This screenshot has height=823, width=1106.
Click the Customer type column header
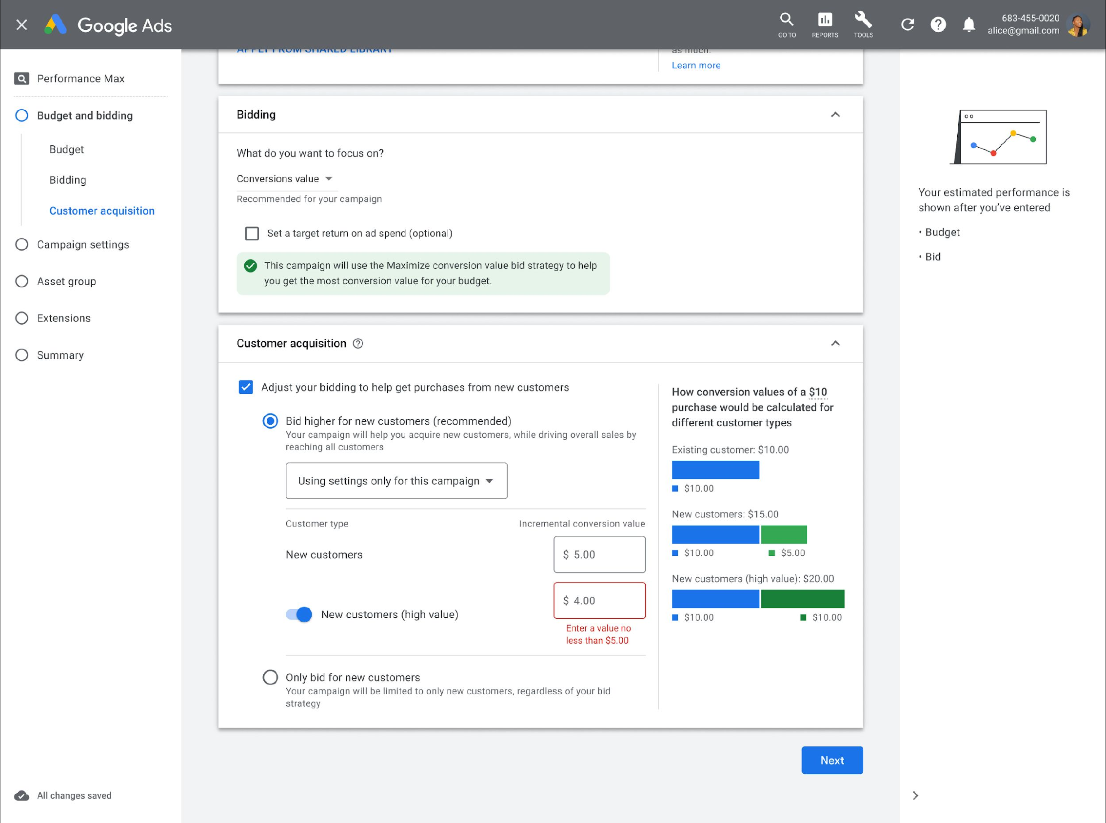coord(317,524)
